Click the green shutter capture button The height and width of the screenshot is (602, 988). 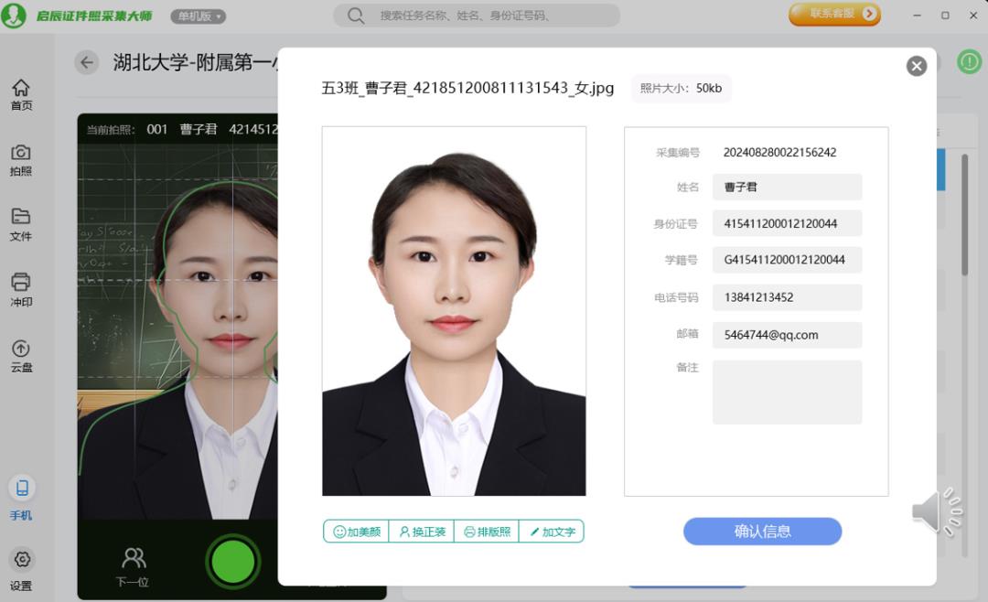click(232, 562)
